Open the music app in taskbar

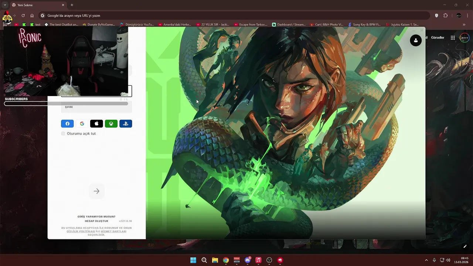258,260
